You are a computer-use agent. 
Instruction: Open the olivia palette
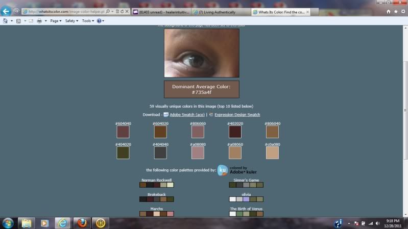pyautogui.click(x=246, y=199)
